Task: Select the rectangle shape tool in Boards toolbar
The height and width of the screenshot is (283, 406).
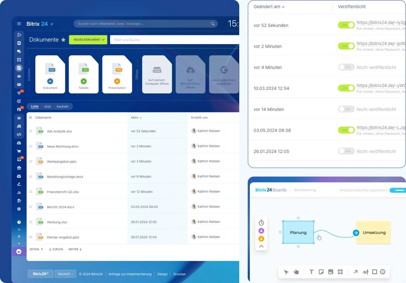Action: tap(375, 272)
